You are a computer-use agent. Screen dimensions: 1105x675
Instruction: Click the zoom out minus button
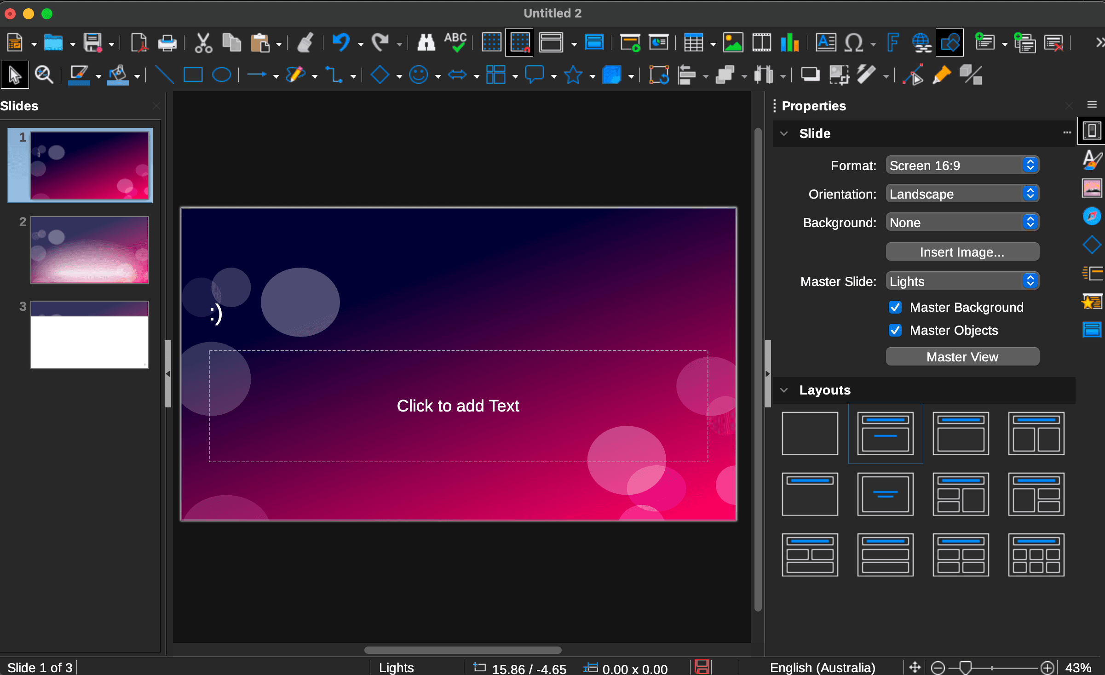[x=938, y=668]
